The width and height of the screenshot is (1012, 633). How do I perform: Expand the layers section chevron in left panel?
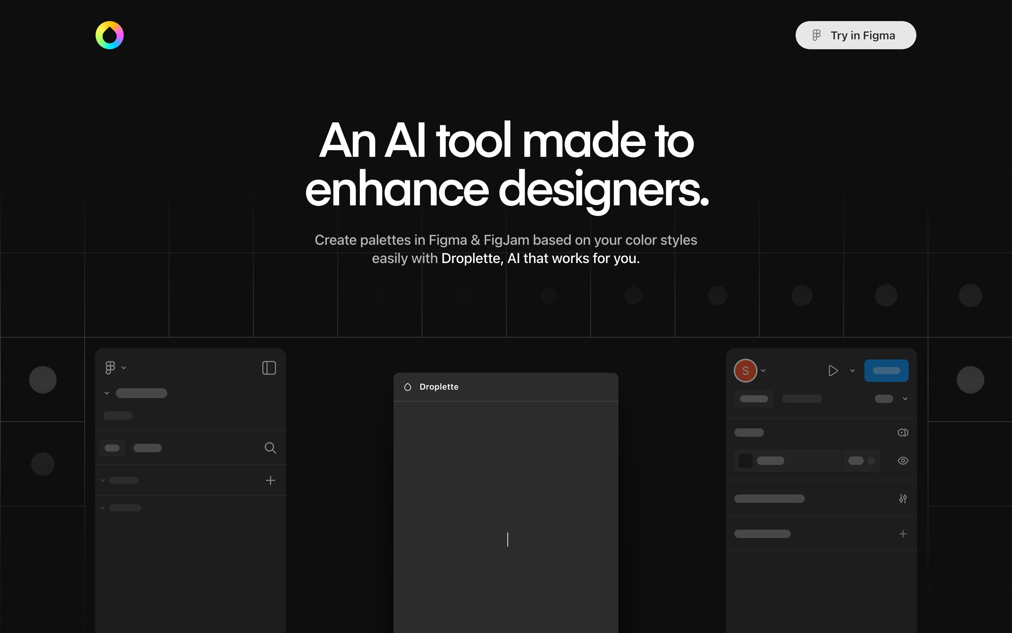103,508
